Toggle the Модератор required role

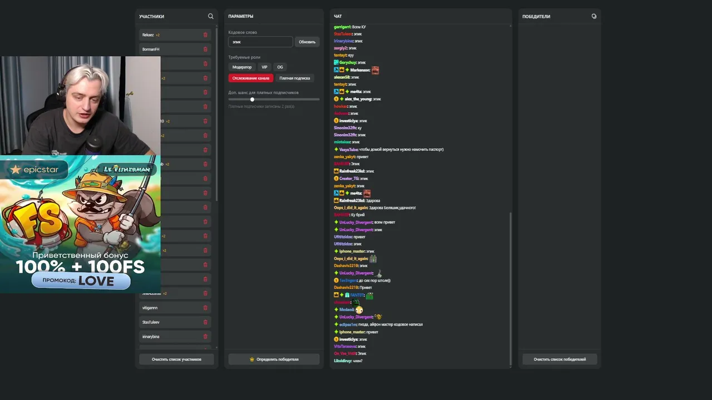click(242, 67)
